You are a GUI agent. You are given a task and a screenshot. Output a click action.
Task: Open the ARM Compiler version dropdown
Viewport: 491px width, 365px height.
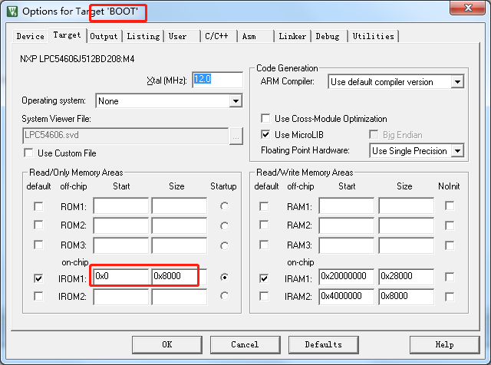[457, 82]
